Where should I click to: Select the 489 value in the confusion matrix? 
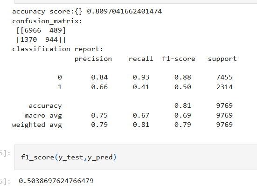56,30
